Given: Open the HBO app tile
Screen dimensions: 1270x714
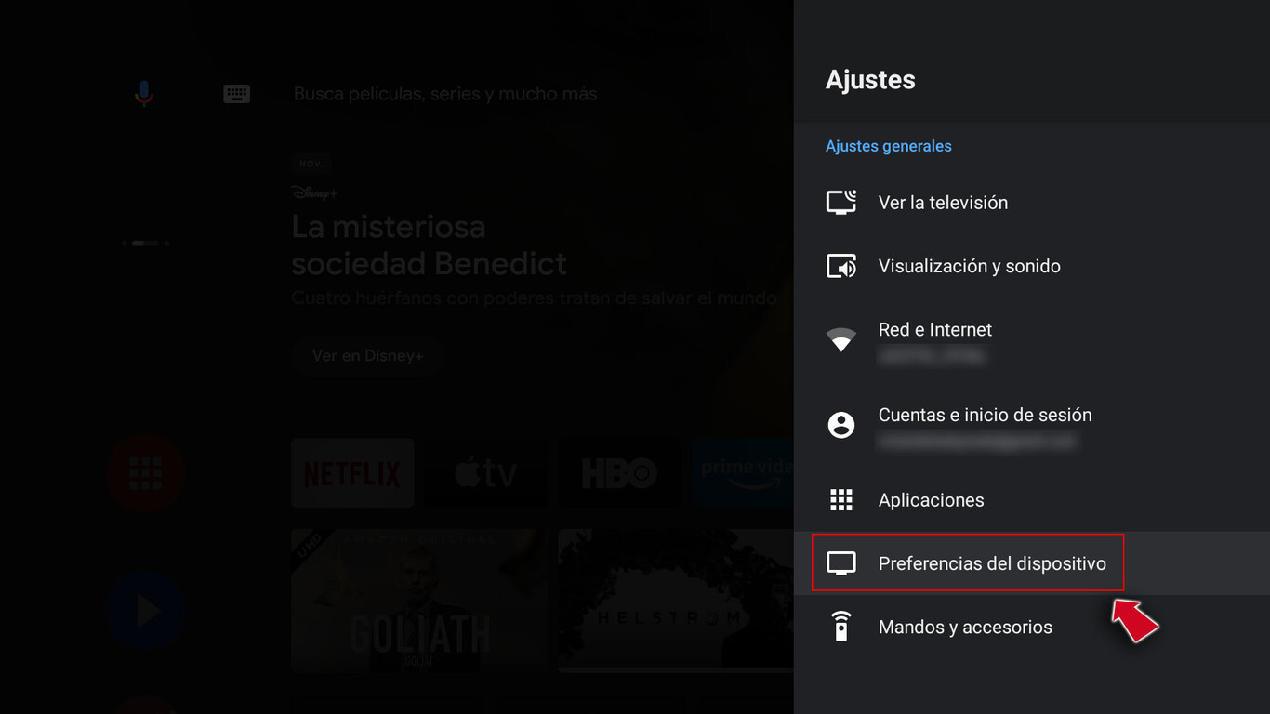Looking at the screenshot, I should 617,473.
